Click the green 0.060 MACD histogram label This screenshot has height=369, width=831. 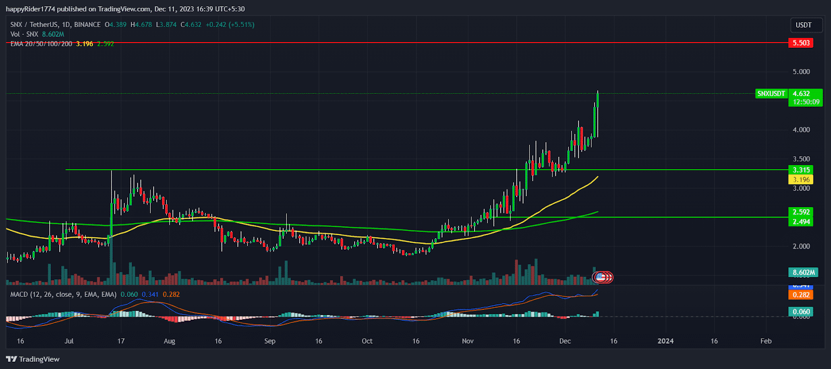[801, 312]
